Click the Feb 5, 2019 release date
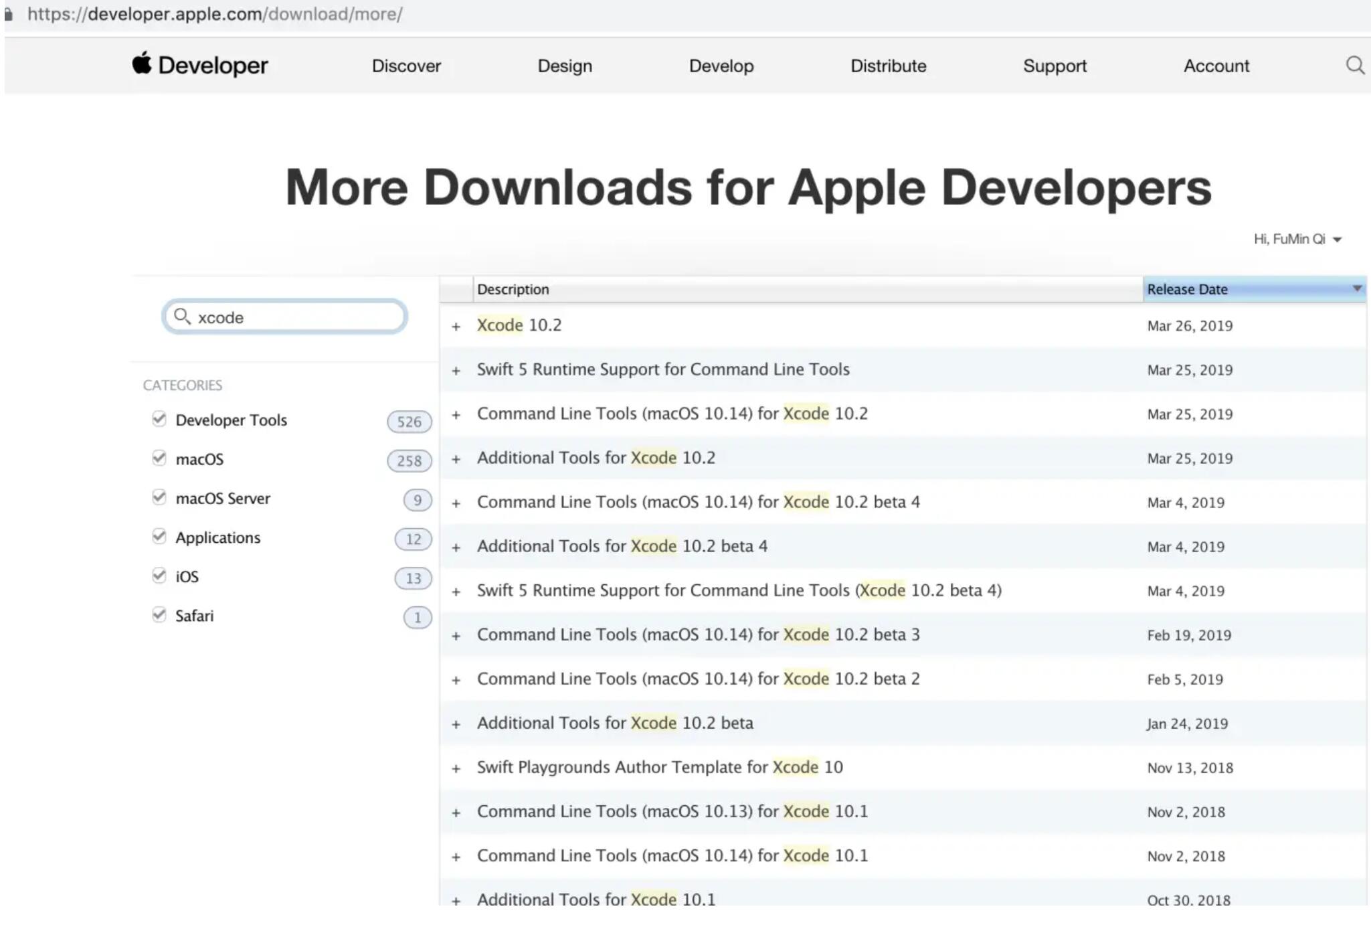This screenshot has width=1371, height=941. (x=1185, y=679)
